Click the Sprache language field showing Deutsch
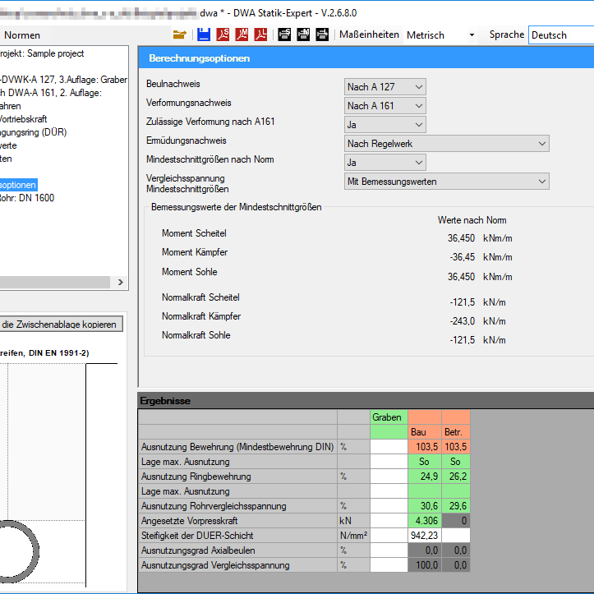 pos(560,35)
